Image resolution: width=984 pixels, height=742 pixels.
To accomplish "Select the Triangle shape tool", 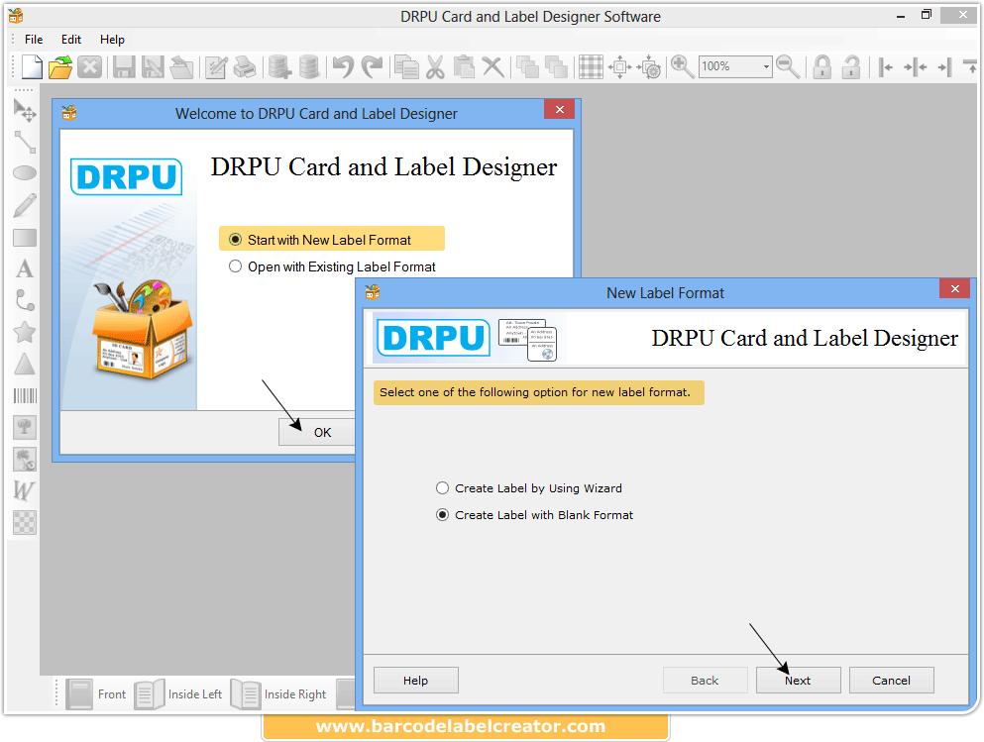I will click(24, 363).
